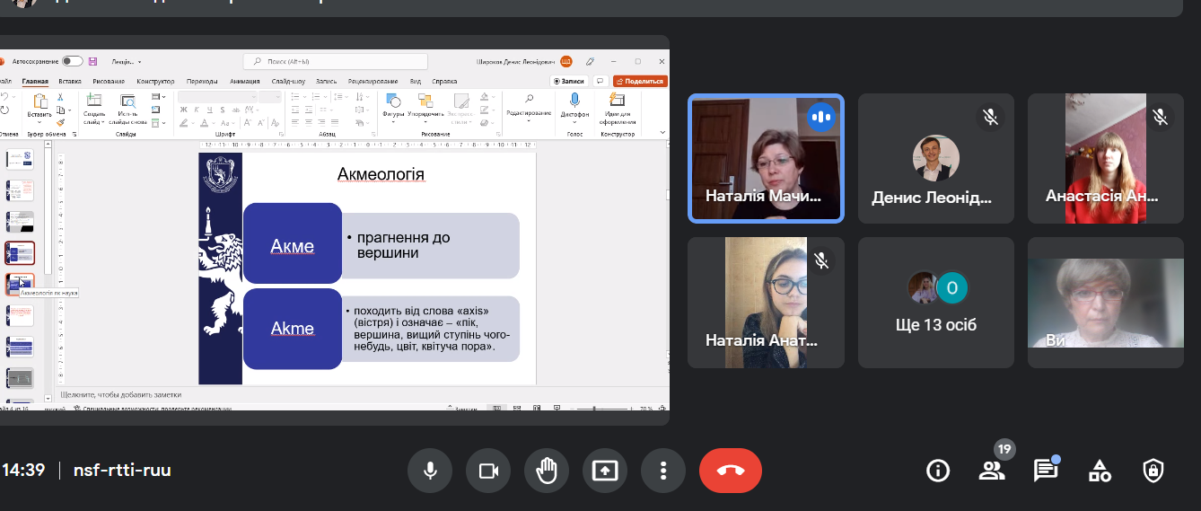
Task: Open more options three-dot menu
Action: [663, 471]
